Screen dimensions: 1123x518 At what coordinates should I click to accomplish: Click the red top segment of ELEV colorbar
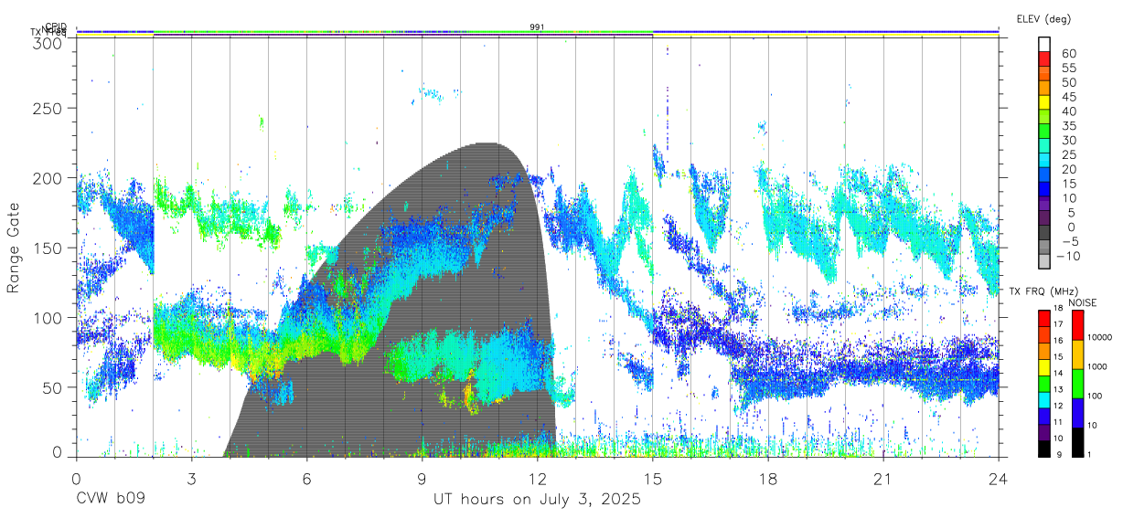1044,59
